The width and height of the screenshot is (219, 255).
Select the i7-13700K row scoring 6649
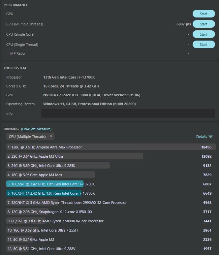pyautogui.click(x=111, y=193)
